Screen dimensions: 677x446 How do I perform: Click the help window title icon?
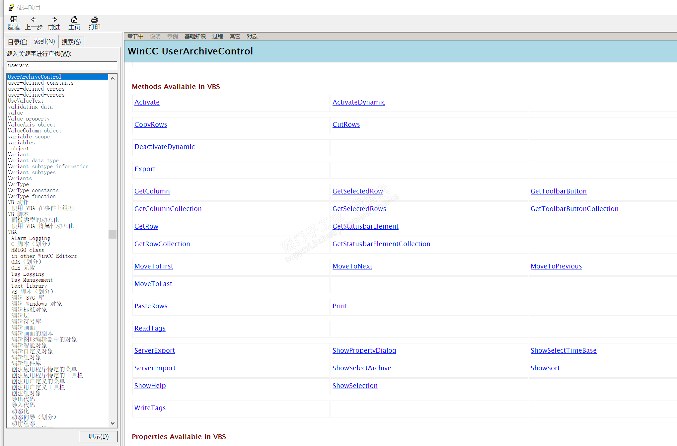pos(11,7)
